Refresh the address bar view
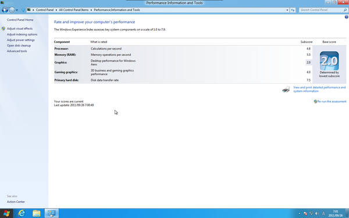 coord(293,10)
